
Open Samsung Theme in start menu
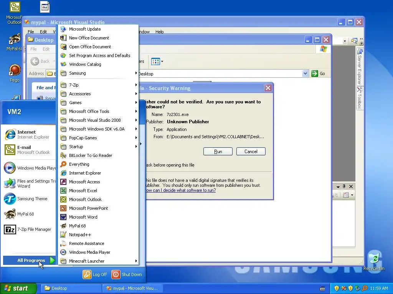29,199
